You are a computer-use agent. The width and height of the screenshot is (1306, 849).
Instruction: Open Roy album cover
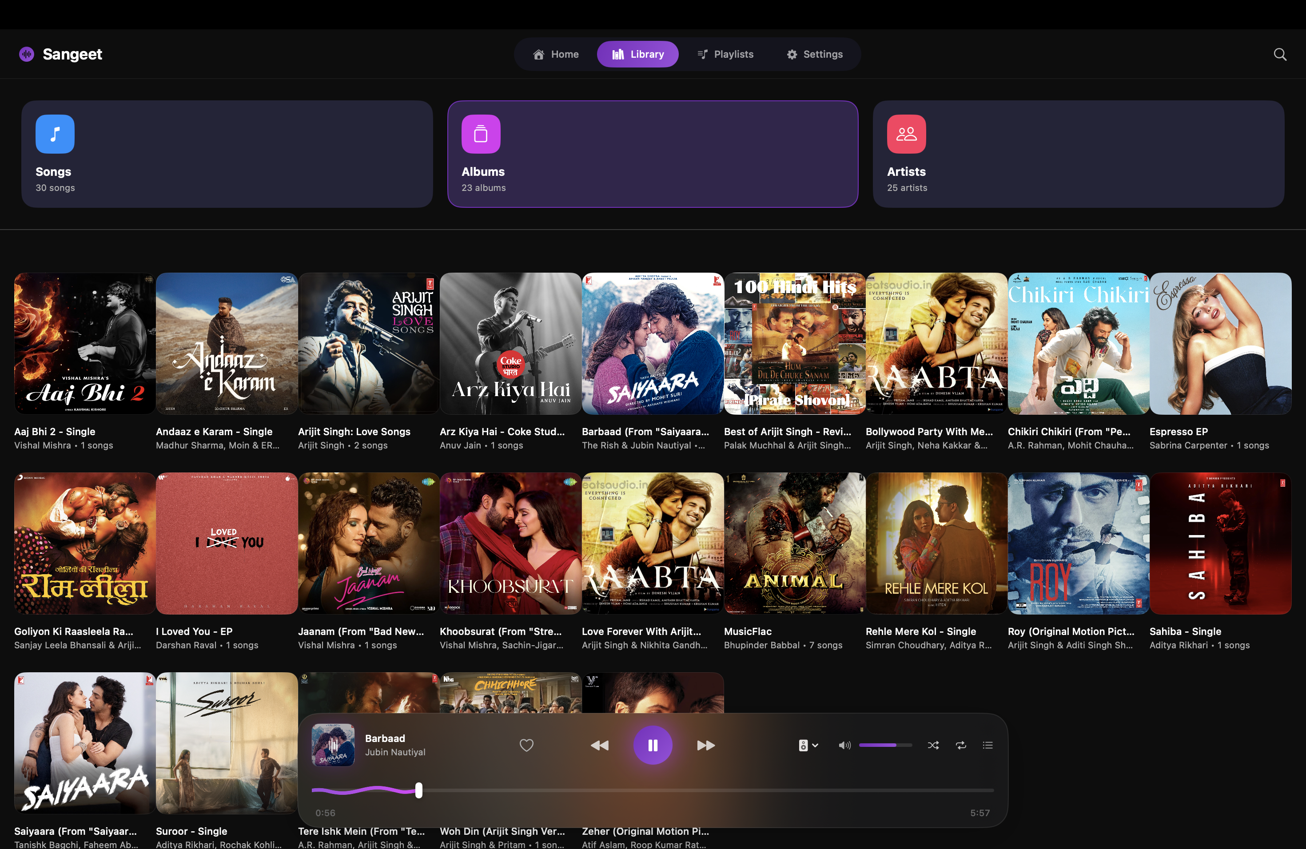(x=1078, y=543)
